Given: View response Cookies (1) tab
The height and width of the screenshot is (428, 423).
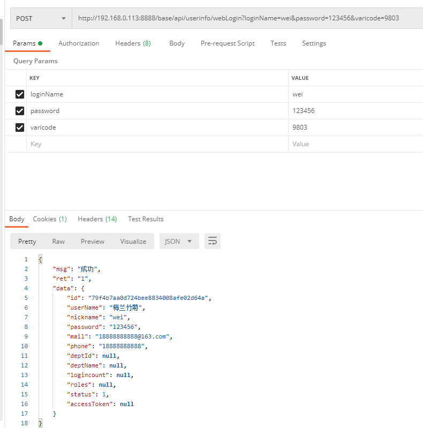Looking at the screenshot, I should (x=50, y=219).
